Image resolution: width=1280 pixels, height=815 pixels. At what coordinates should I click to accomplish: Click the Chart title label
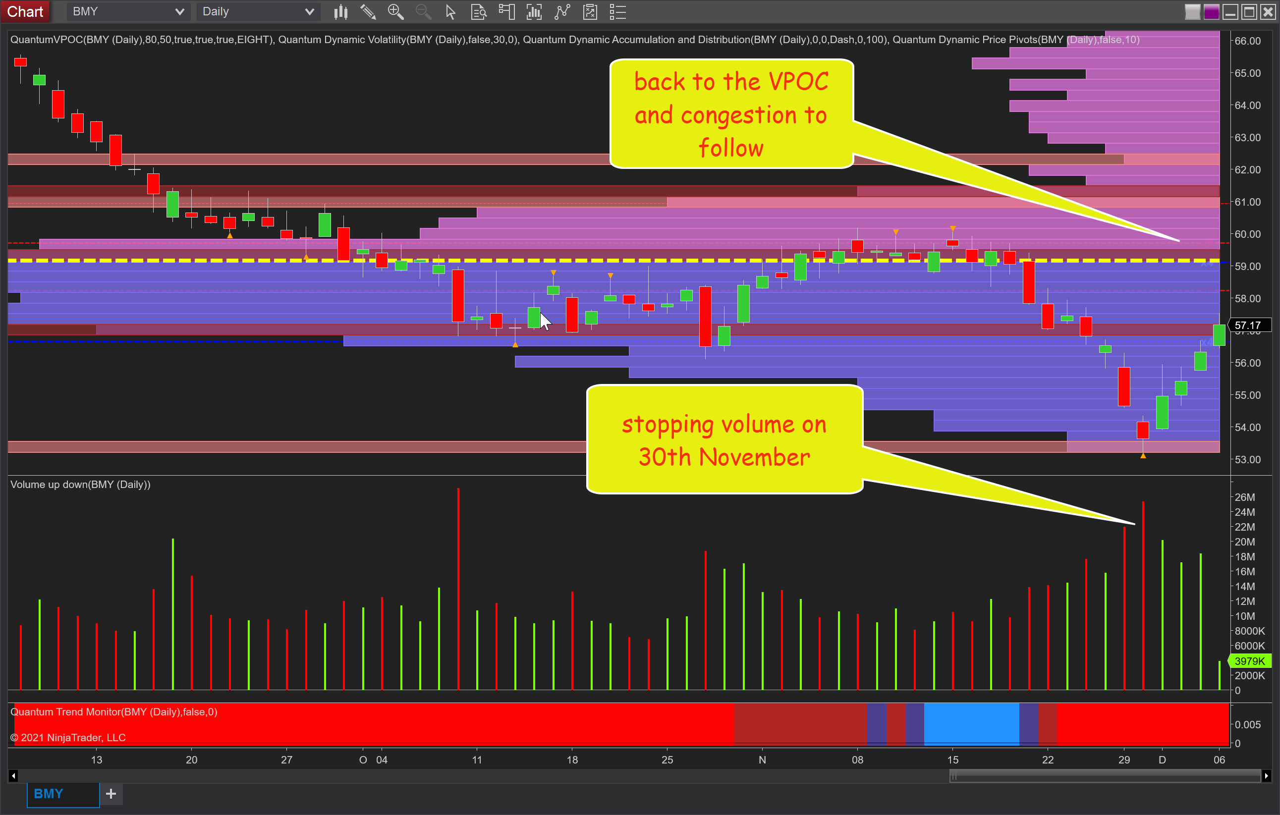[25, 12]
